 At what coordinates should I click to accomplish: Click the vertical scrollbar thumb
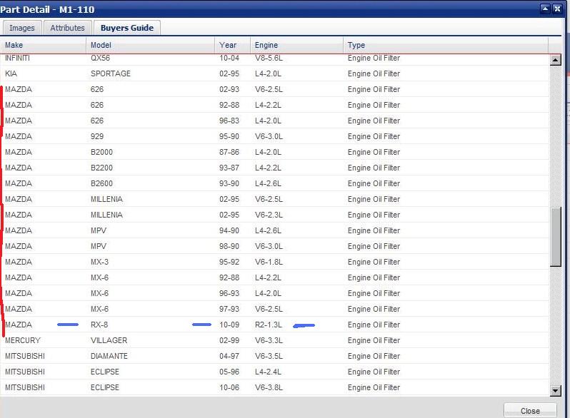click(556, 237)
